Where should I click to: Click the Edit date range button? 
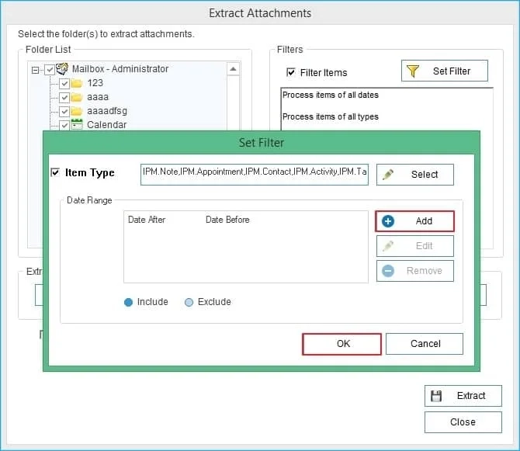click(415, 246)
